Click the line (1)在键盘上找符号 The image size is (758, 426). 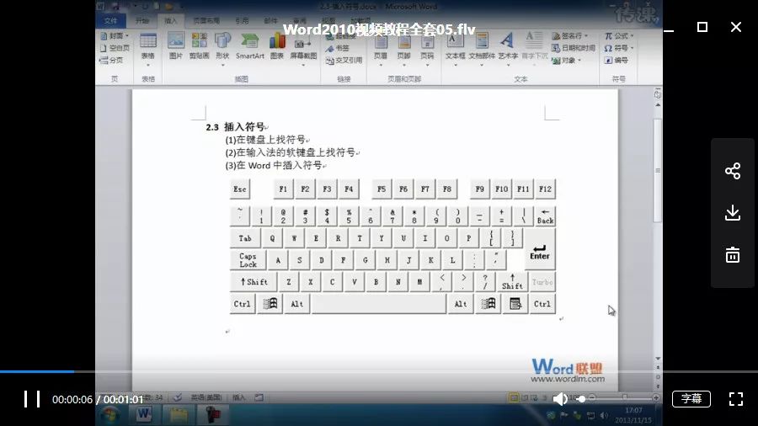point(265,140)
